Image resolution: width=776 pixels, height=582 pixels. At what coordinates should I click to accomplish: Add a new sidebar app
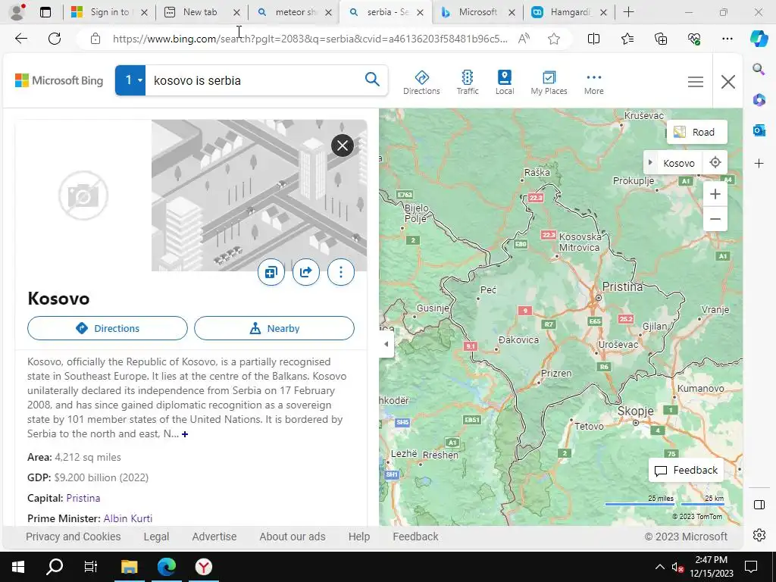tap(759, 164)
